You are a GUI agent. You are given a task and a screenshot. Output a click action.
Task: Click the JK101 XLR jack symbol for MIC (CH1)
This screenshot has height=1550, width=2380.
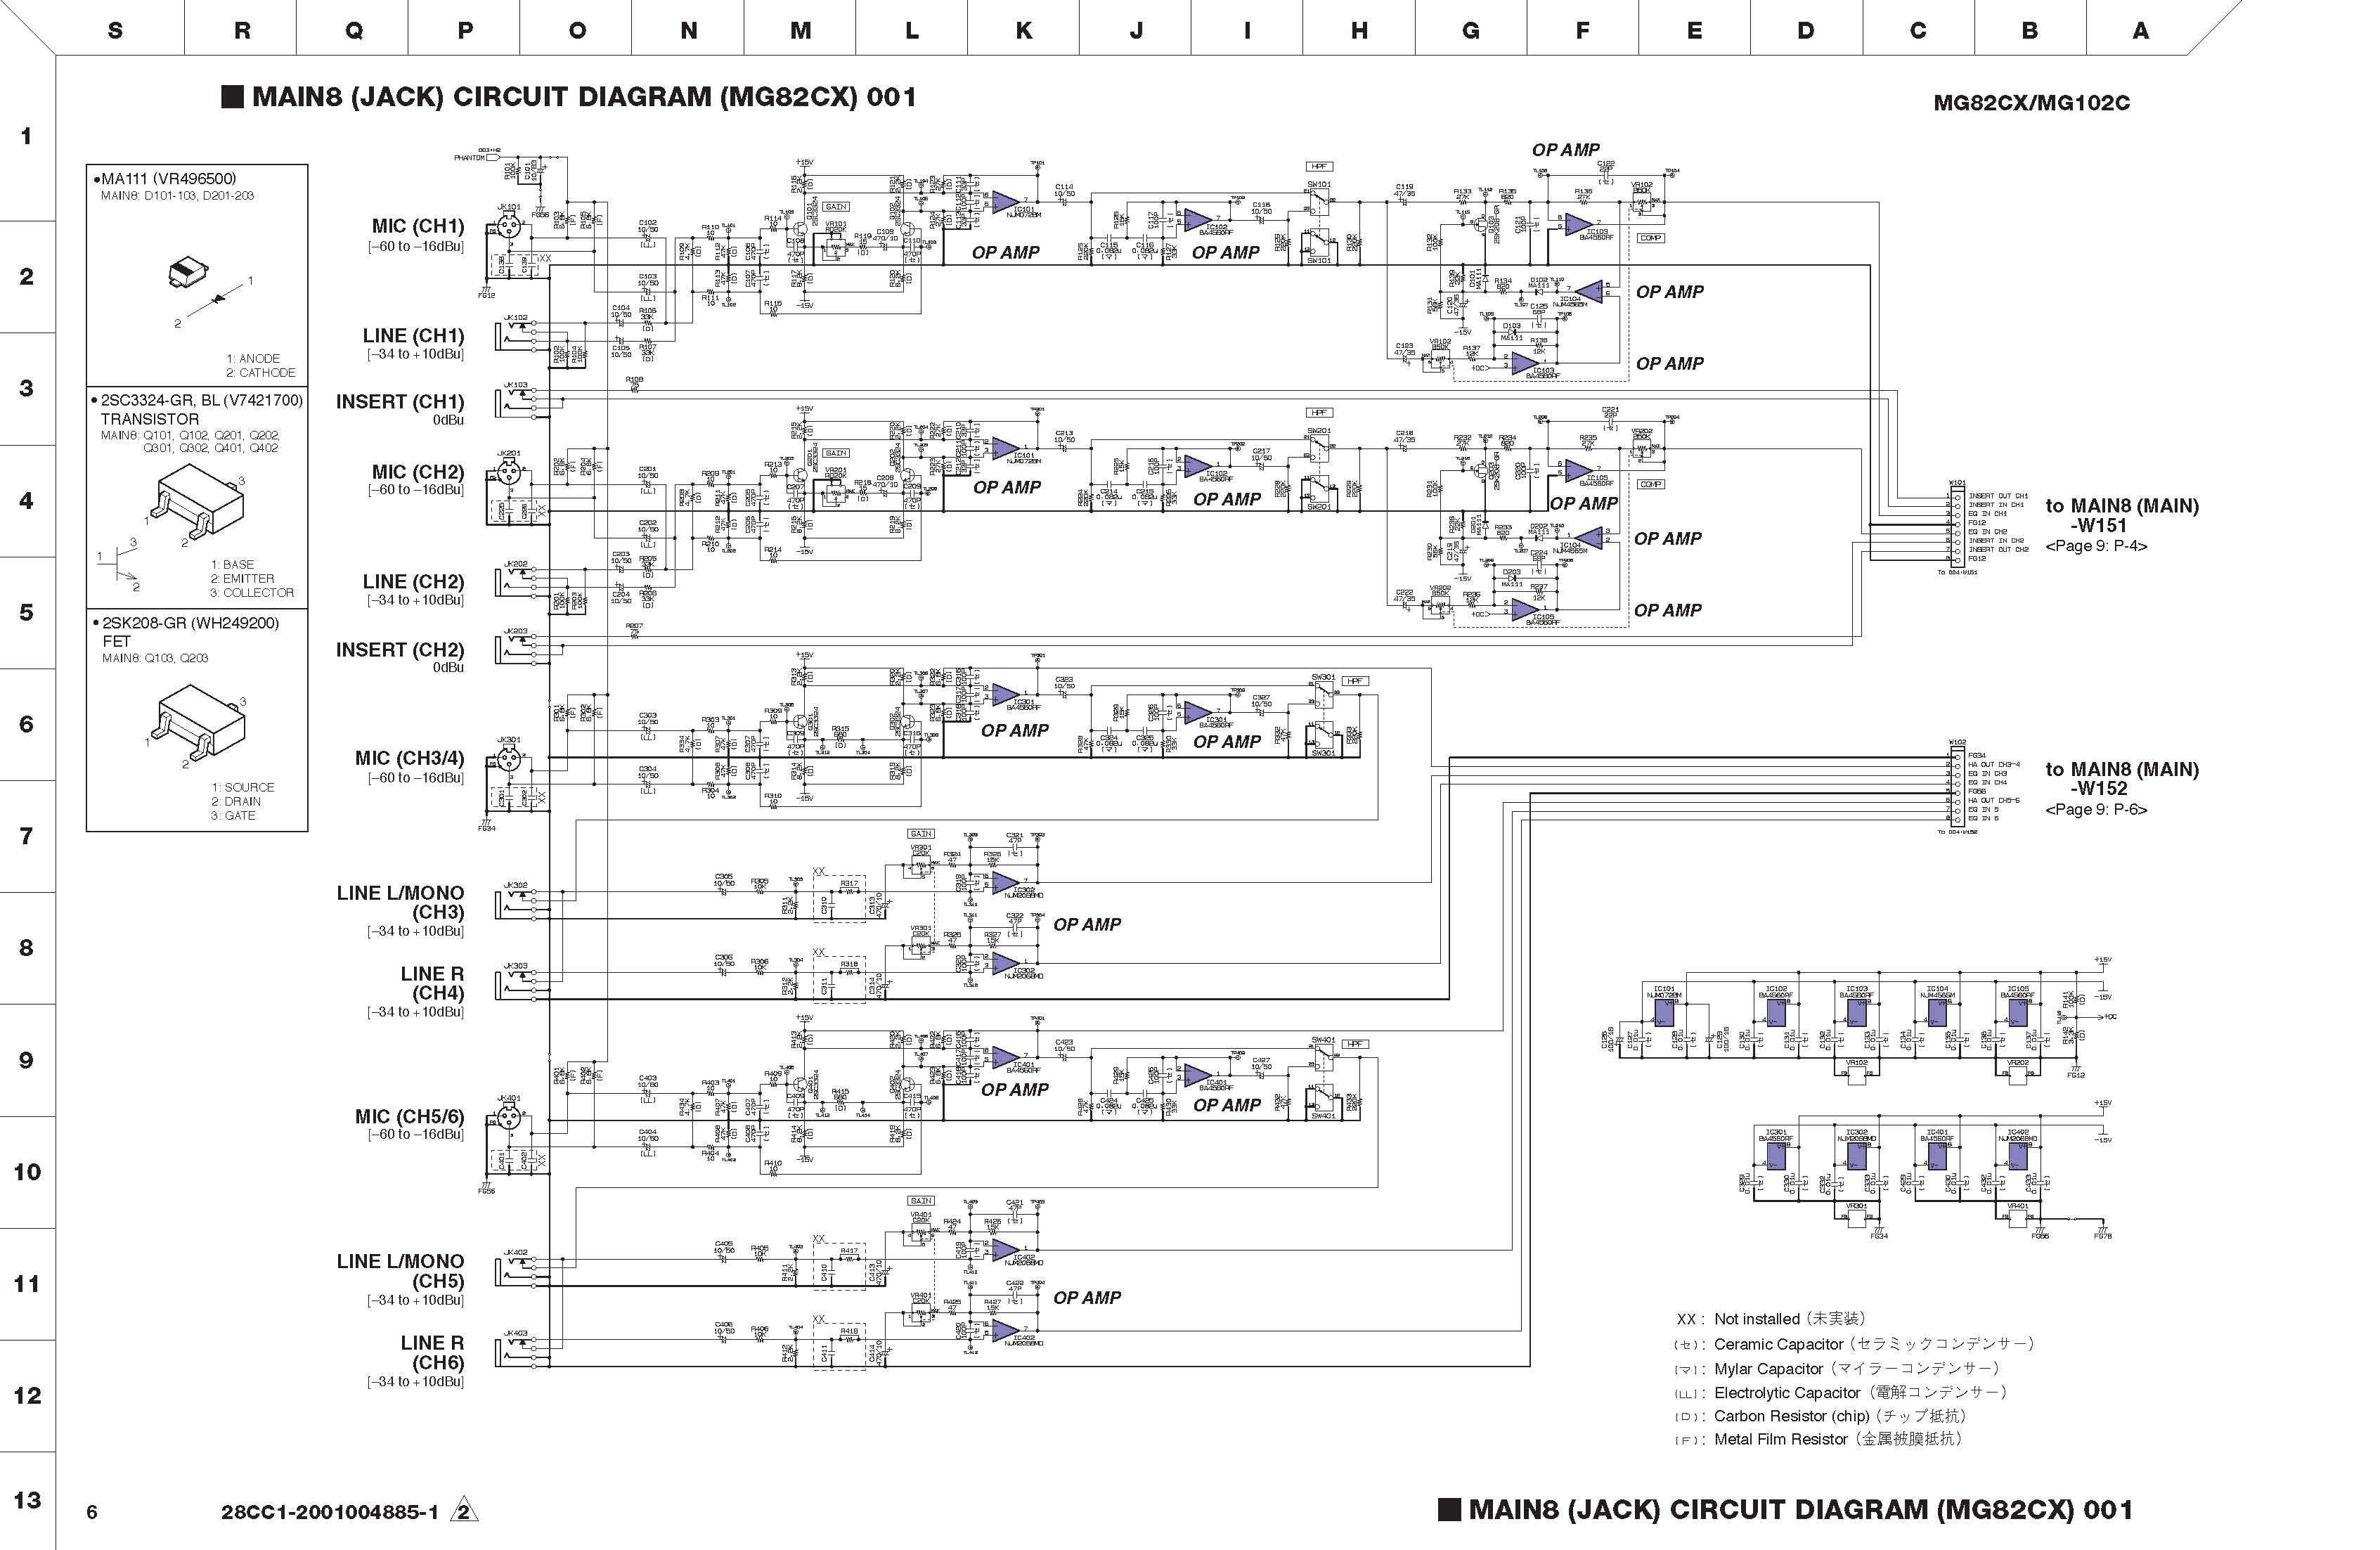pyautogui.click(x=509, y=228)
